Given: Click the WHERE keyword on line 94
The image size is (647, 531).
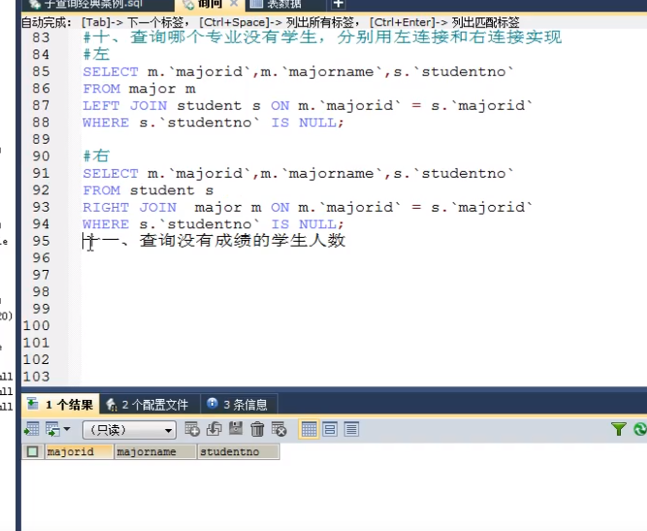Looking at the screenshot, I should click(x=106, y=224).
